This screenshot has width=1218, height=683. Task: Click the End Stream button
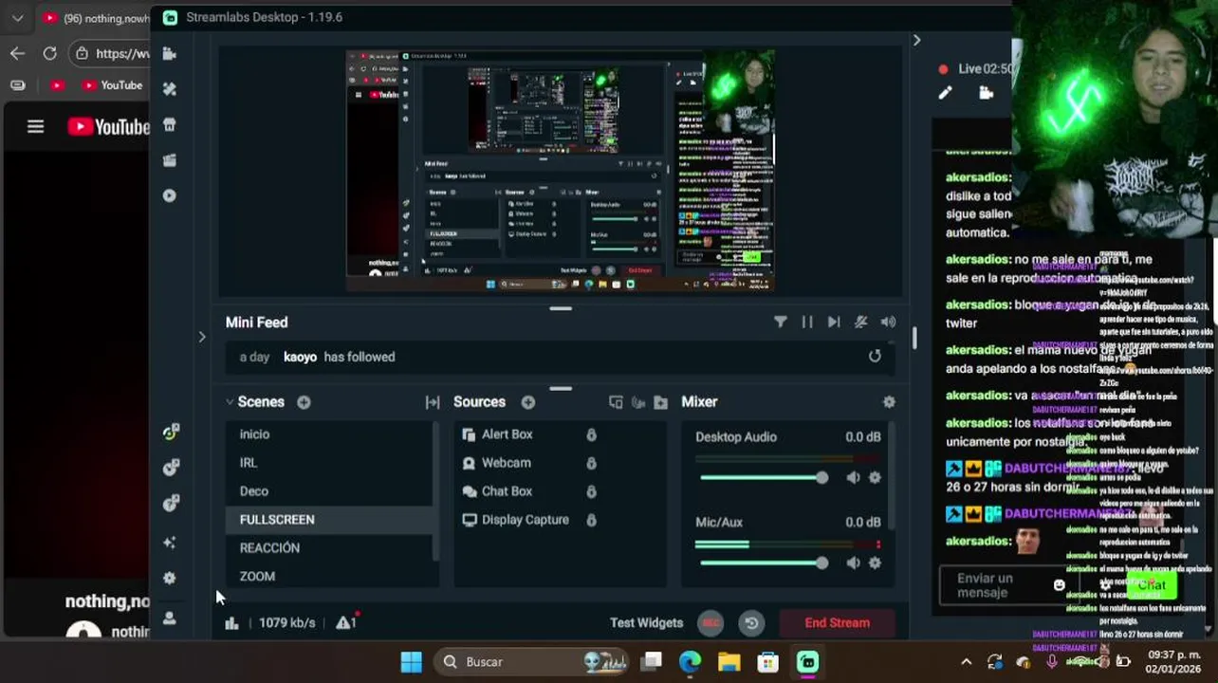click(x=837, y=623)
